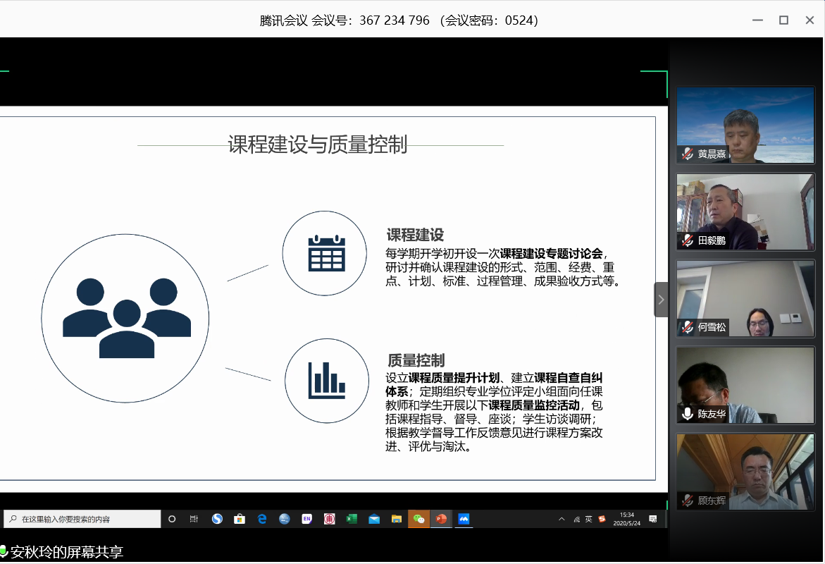This screenshot has width=825, height=564.
Task: Open Tencent Meeting from the taskbar
Action: click(464, 519)
